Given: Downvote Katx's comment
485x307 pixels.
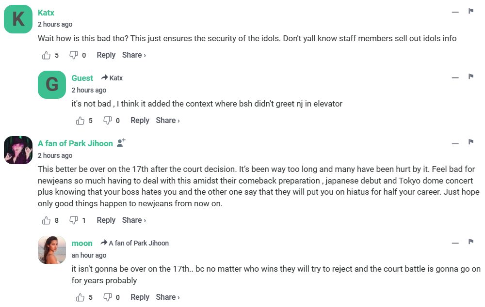Looking at the screenshot, I should click(x=74, y=55).
